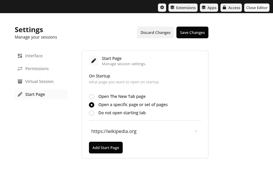The width and height of the screenshot is (273, 173).
Task: Click the Interface dashboard icon
Action: [20, 56]
